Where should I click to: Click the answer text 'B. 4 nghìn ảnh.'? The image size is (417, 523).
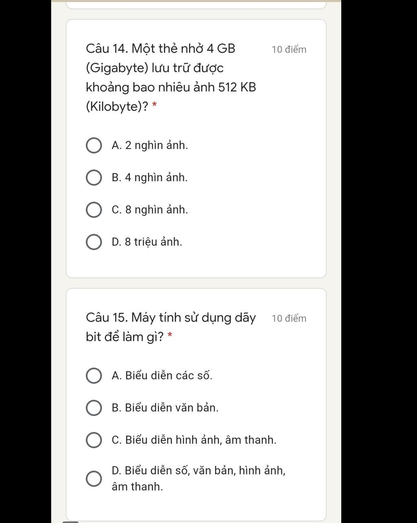point(149,177)
